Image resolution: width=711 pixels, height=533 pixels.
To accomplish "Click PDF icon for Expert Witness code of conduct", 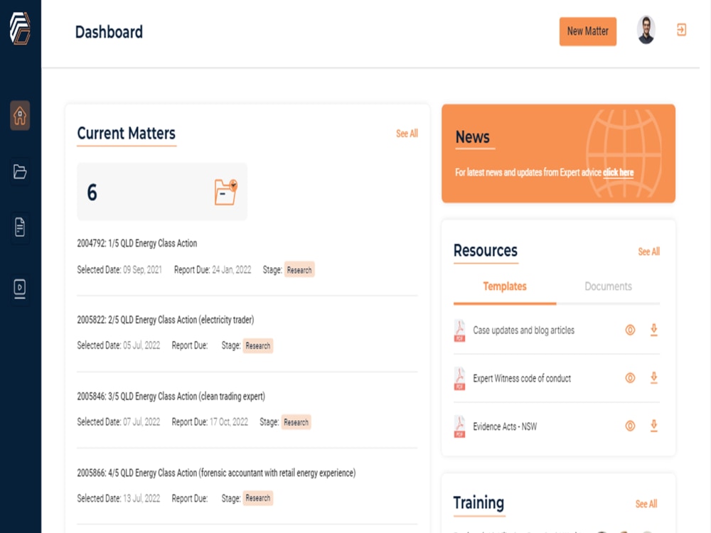I will [x=459, y=379].
